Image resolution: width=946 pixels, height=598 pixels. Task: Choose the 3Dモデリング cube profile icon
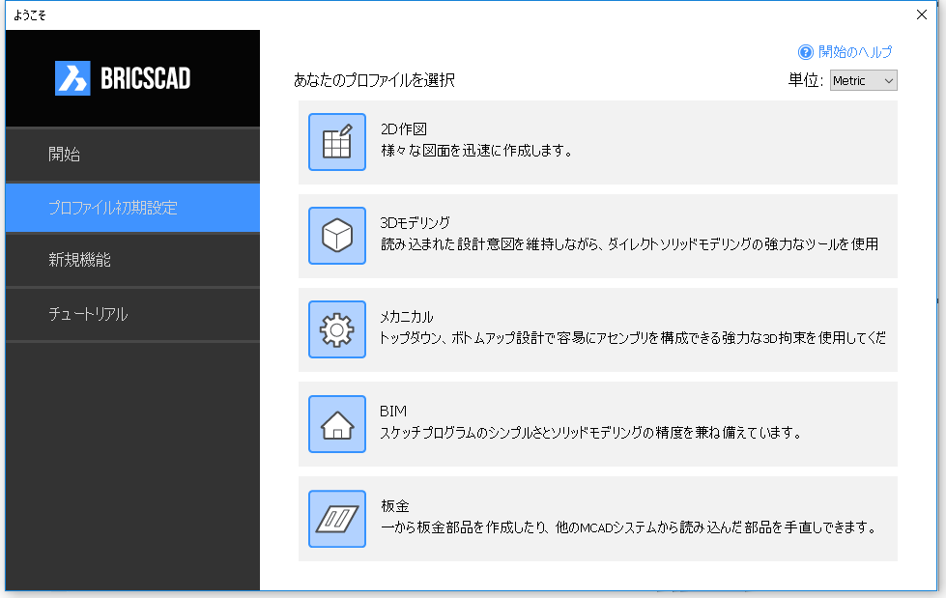[x=337, y=236]
